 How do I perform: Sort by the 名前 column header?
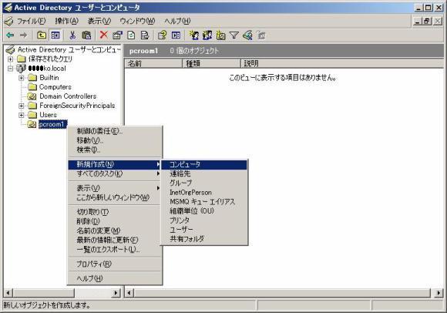(x=153, y=63)
